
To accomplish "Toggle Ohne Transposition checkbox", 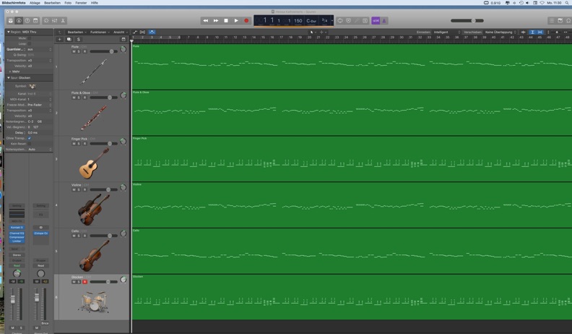I will (29, 138).
